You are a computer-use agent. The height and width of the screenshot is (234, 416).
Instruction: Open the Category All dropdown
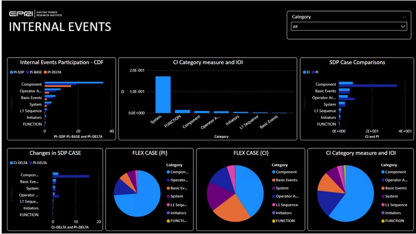(x=349, y=27)
